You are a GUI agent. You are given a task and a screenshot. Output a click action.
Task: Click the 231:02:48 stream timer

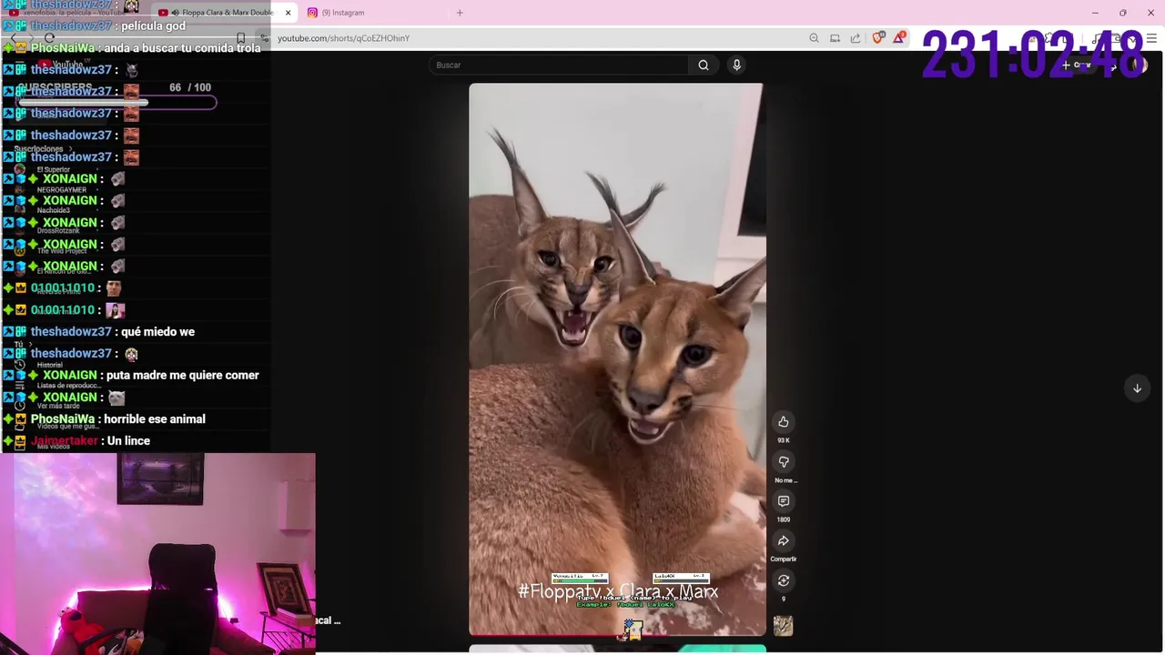(1032, 55)
